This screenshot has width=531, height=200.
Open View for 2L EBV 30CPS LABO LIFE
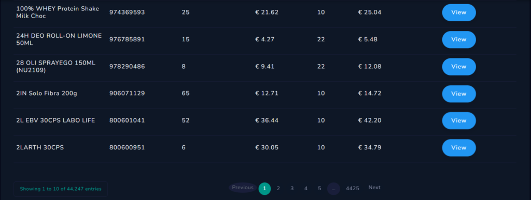(459, 120)
